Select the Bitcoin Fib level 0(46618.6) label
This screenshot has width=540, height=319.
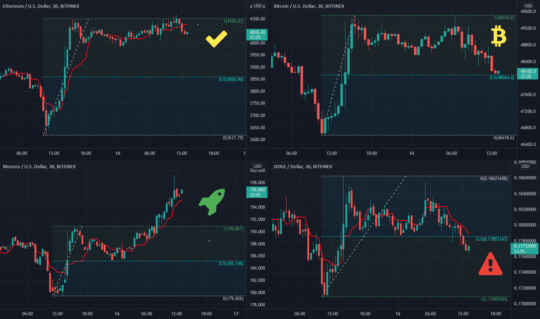504,137
